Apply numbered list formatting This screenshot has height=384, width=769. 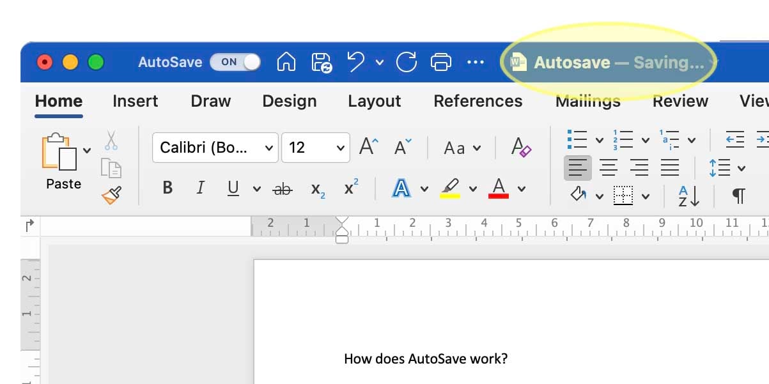[623, 139]
